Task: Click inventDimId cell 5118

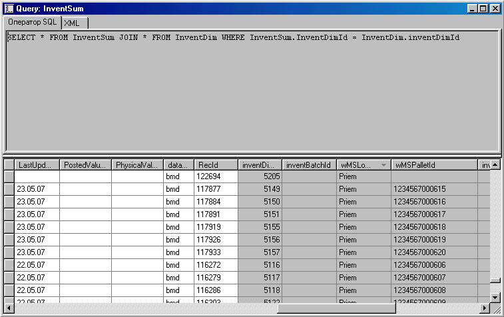Action: click(x=260, y=290)
